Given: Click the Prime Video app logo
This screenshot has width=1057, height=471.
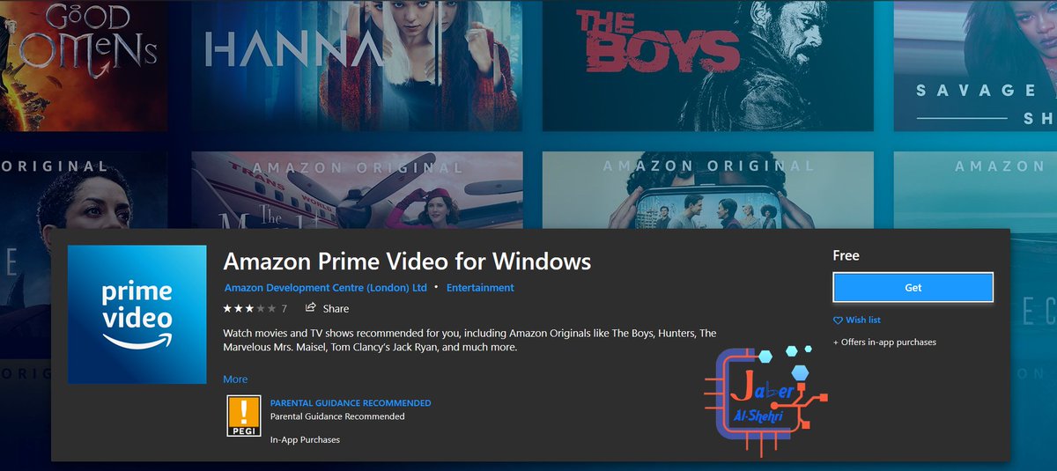Looking at the screenshot, I should [x=137, y=315].
